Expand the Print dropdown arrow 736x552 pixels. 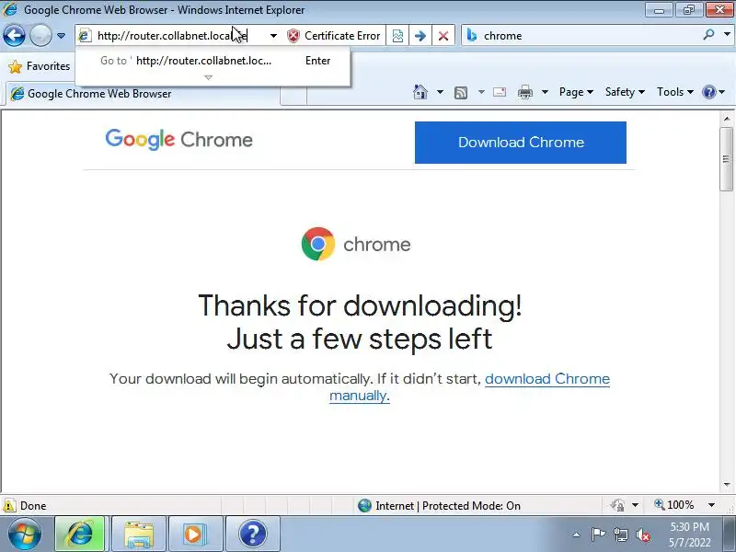tap(545, 92)
